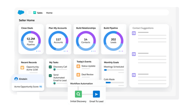Screen dimensions: 188x108
Task: Open the 202 Leads donut chart
Action: (x=113, y=41)
